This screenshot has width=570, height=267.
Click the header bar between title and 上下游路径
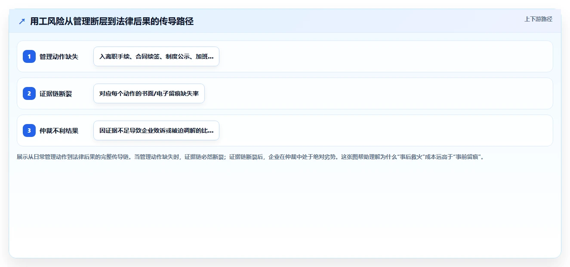coord(357,21)
